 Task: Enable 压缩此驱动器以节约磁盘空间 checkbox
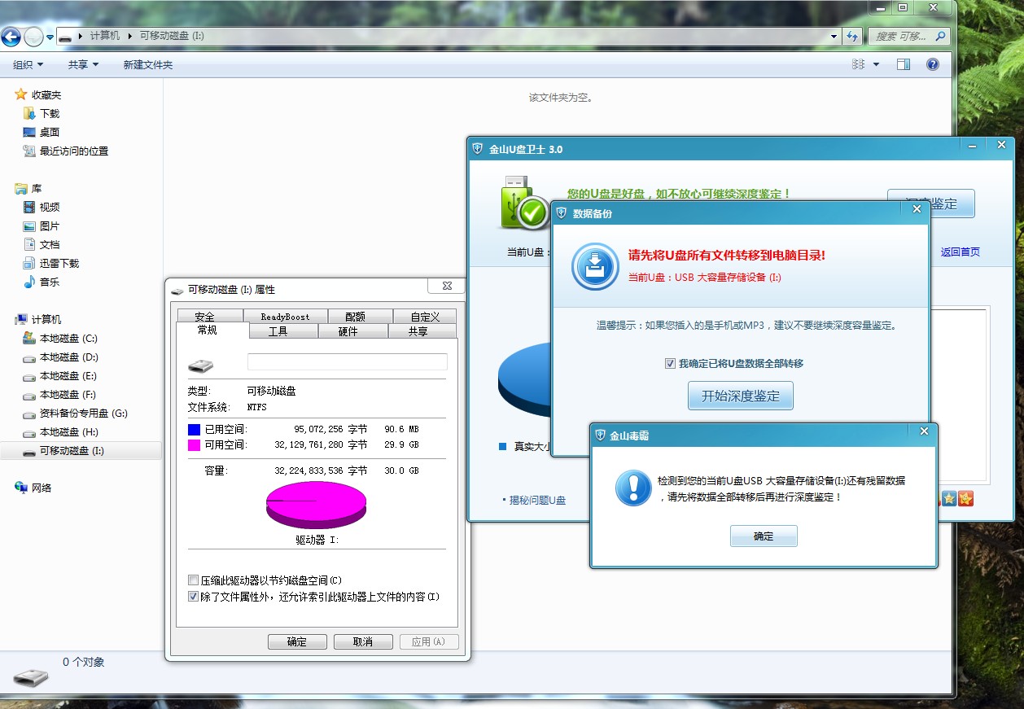193,580
